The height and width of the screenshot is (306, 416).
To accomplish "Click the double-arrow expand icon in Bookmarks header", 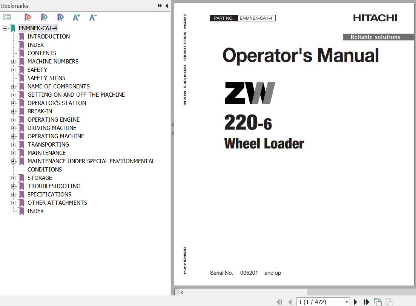I will point(160,6).
